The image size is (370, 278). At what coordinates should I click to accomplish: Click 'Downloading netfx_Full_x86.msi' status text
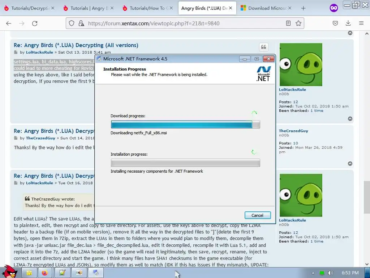coord(139,133)
